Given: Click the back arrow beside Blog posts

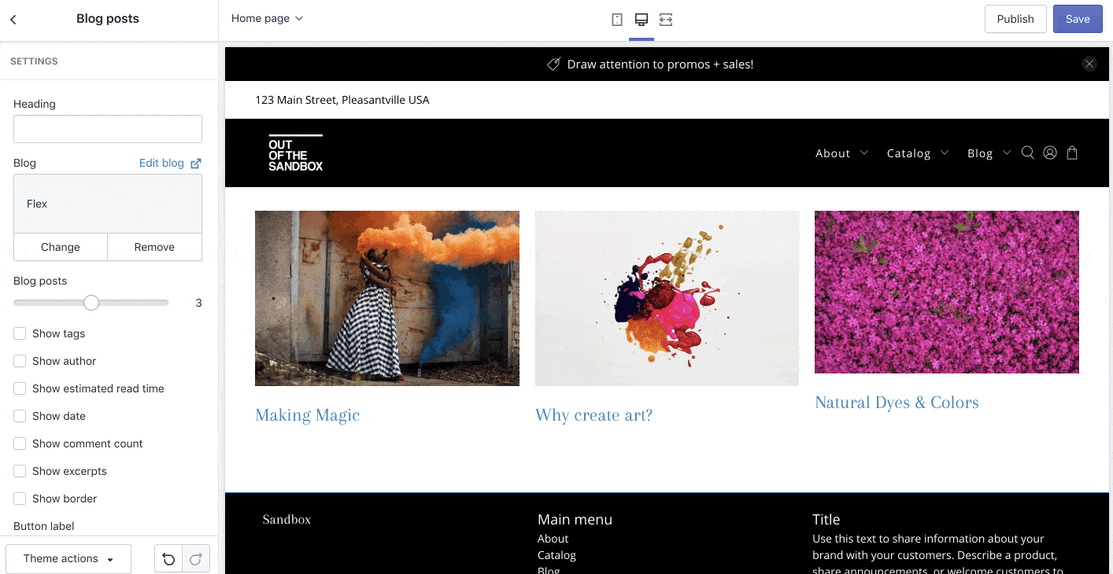Looking at the screenshot, I should [x=13, y=20].
